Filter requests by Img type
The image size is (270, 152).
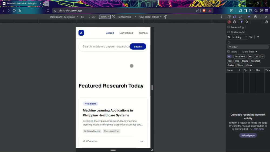pos(237,61)
